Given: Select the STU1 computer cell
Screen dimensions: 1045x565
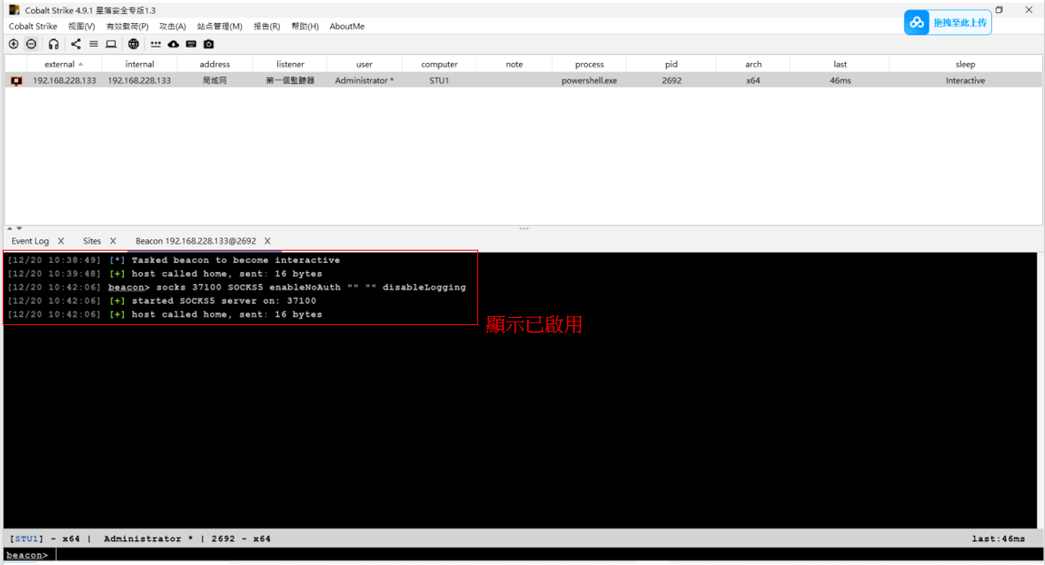Looking at the screenshot, I should 439,81.
